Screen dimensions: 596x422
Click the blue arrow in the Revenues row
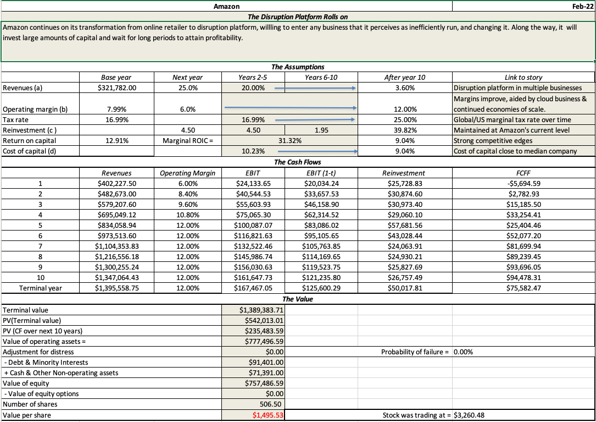point(315,88)
